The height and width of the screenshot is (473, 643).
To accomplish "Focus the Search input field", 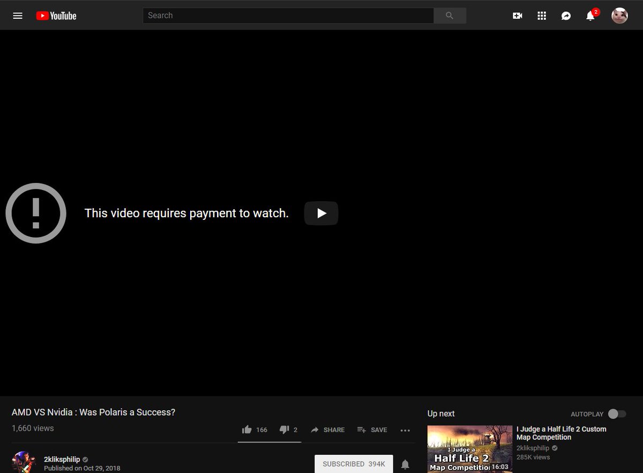I will [x=288, y=16].
